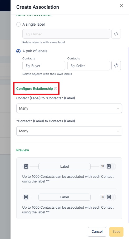Click the first Label pill in Preview

pyautogui.click(x=64, y=166)
